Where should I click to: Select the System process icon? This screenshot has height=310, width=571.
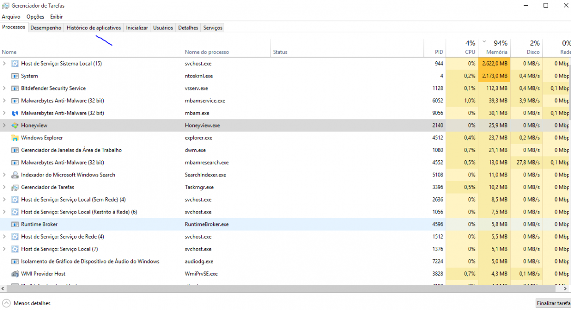tap(15, 76)
